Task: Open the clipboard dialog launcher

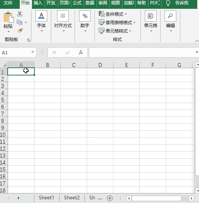Action: point(29,40)
